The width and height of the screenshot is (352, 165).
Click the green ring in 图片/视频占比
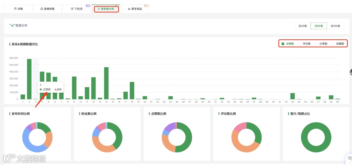[x=316, y=149]
